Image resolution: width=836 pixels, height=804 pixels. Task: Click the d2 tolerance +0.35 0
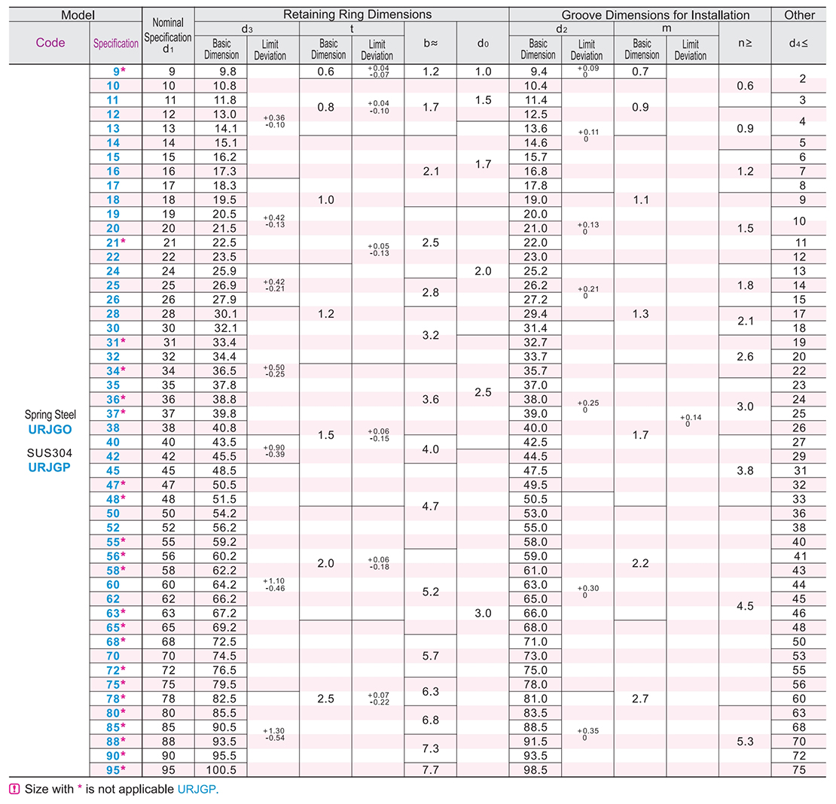587,734
